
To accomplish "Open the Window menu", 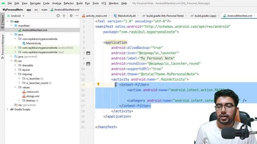I will pos(114,3).
